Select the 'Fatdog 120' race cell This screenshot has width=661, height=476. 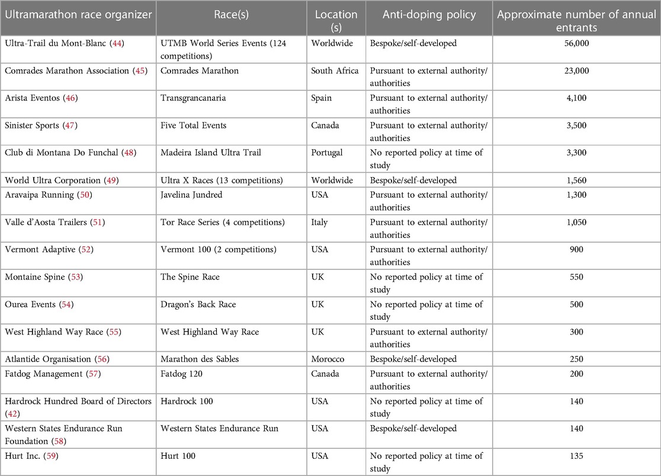tap(232, 380)
